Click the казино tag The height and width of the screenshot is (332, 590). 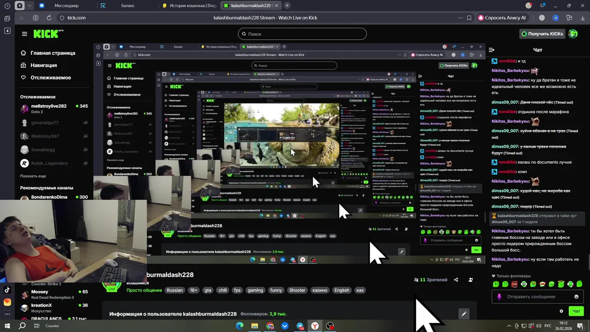[x=320, y=290]
